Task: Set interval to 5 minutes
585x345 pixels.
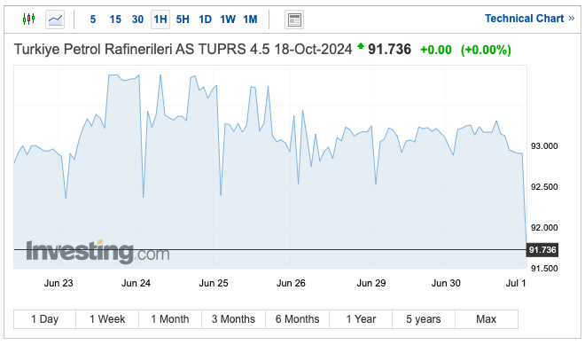Action: point(93,19)
